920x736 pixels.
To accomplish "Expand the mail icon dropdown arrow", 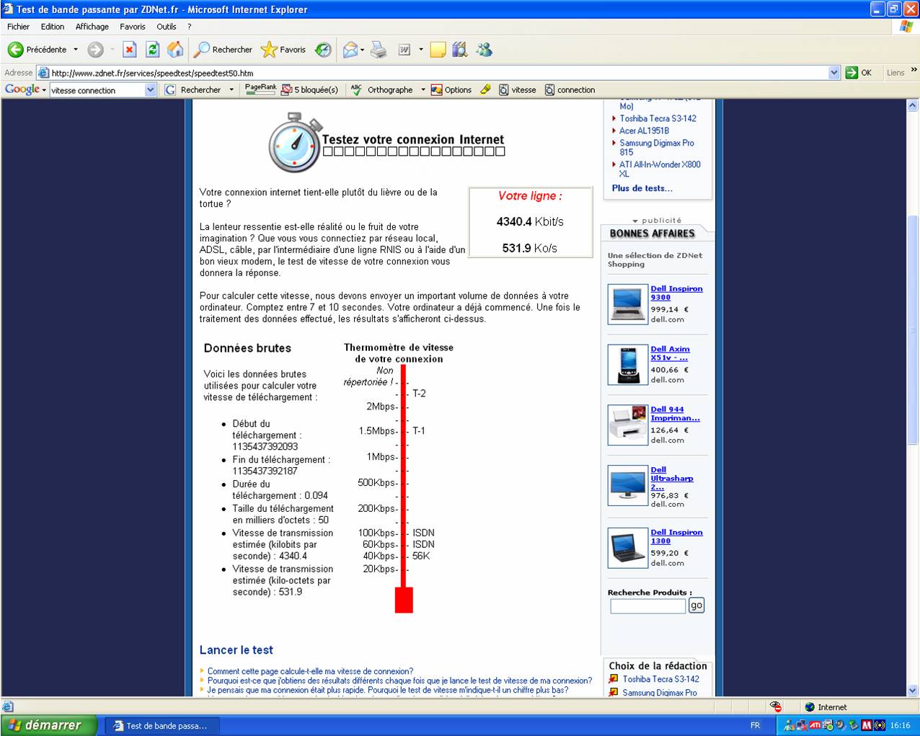I will coord(363,50).
